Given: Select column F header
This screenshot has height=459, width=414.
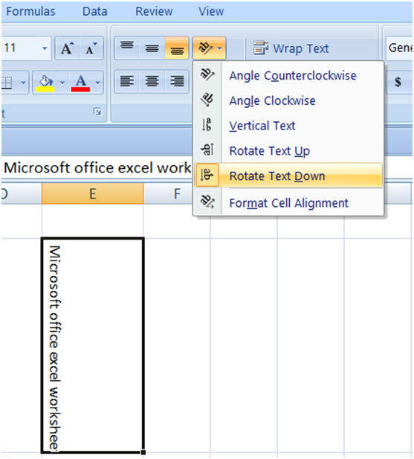Looking at the screenshot, I should point(177,193).
